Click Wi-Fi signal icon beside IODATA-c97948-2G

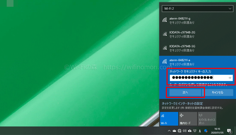point(165,34)
